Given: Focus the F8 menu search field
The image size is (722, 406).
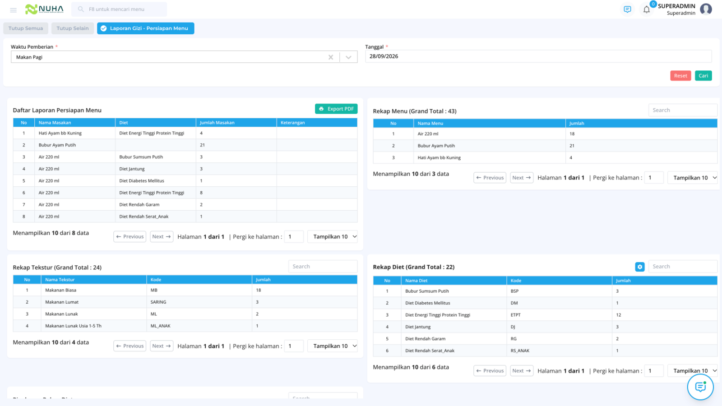Looking at the screenshot, I should [120, 9].
